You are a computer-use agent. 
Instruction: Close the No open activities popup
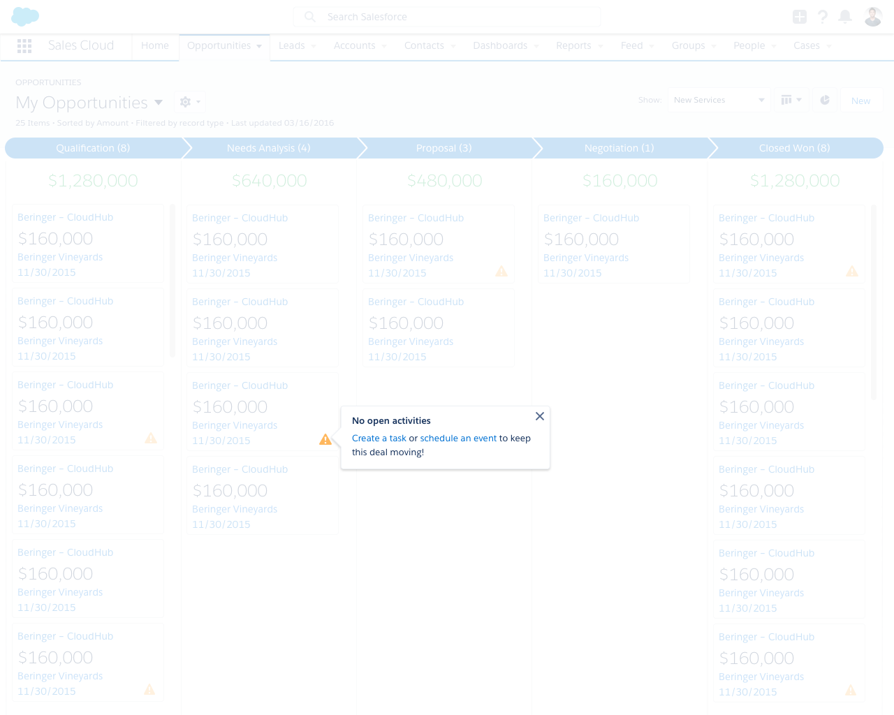click(539, 415)
